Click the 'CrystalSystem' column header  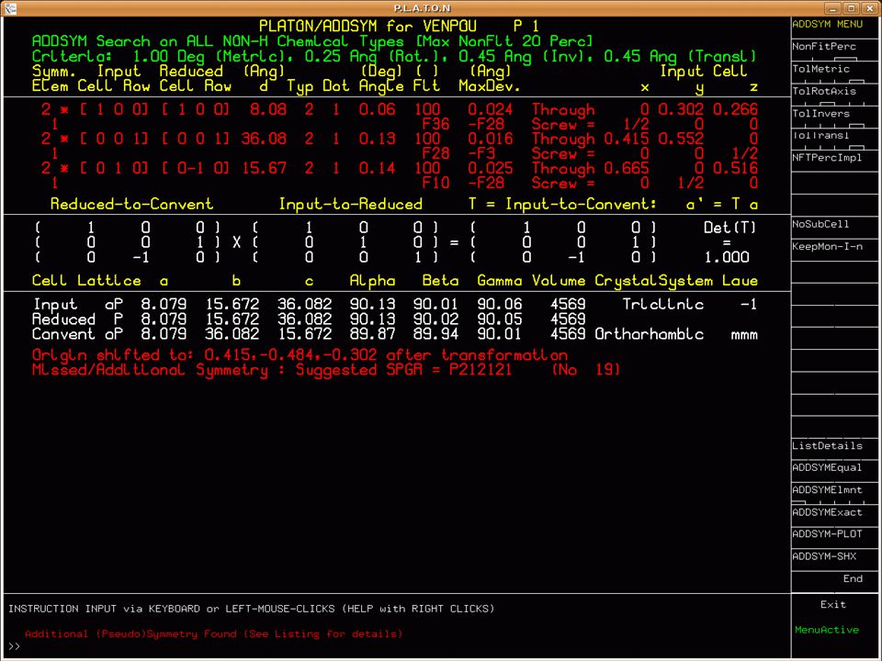(653, 281)
